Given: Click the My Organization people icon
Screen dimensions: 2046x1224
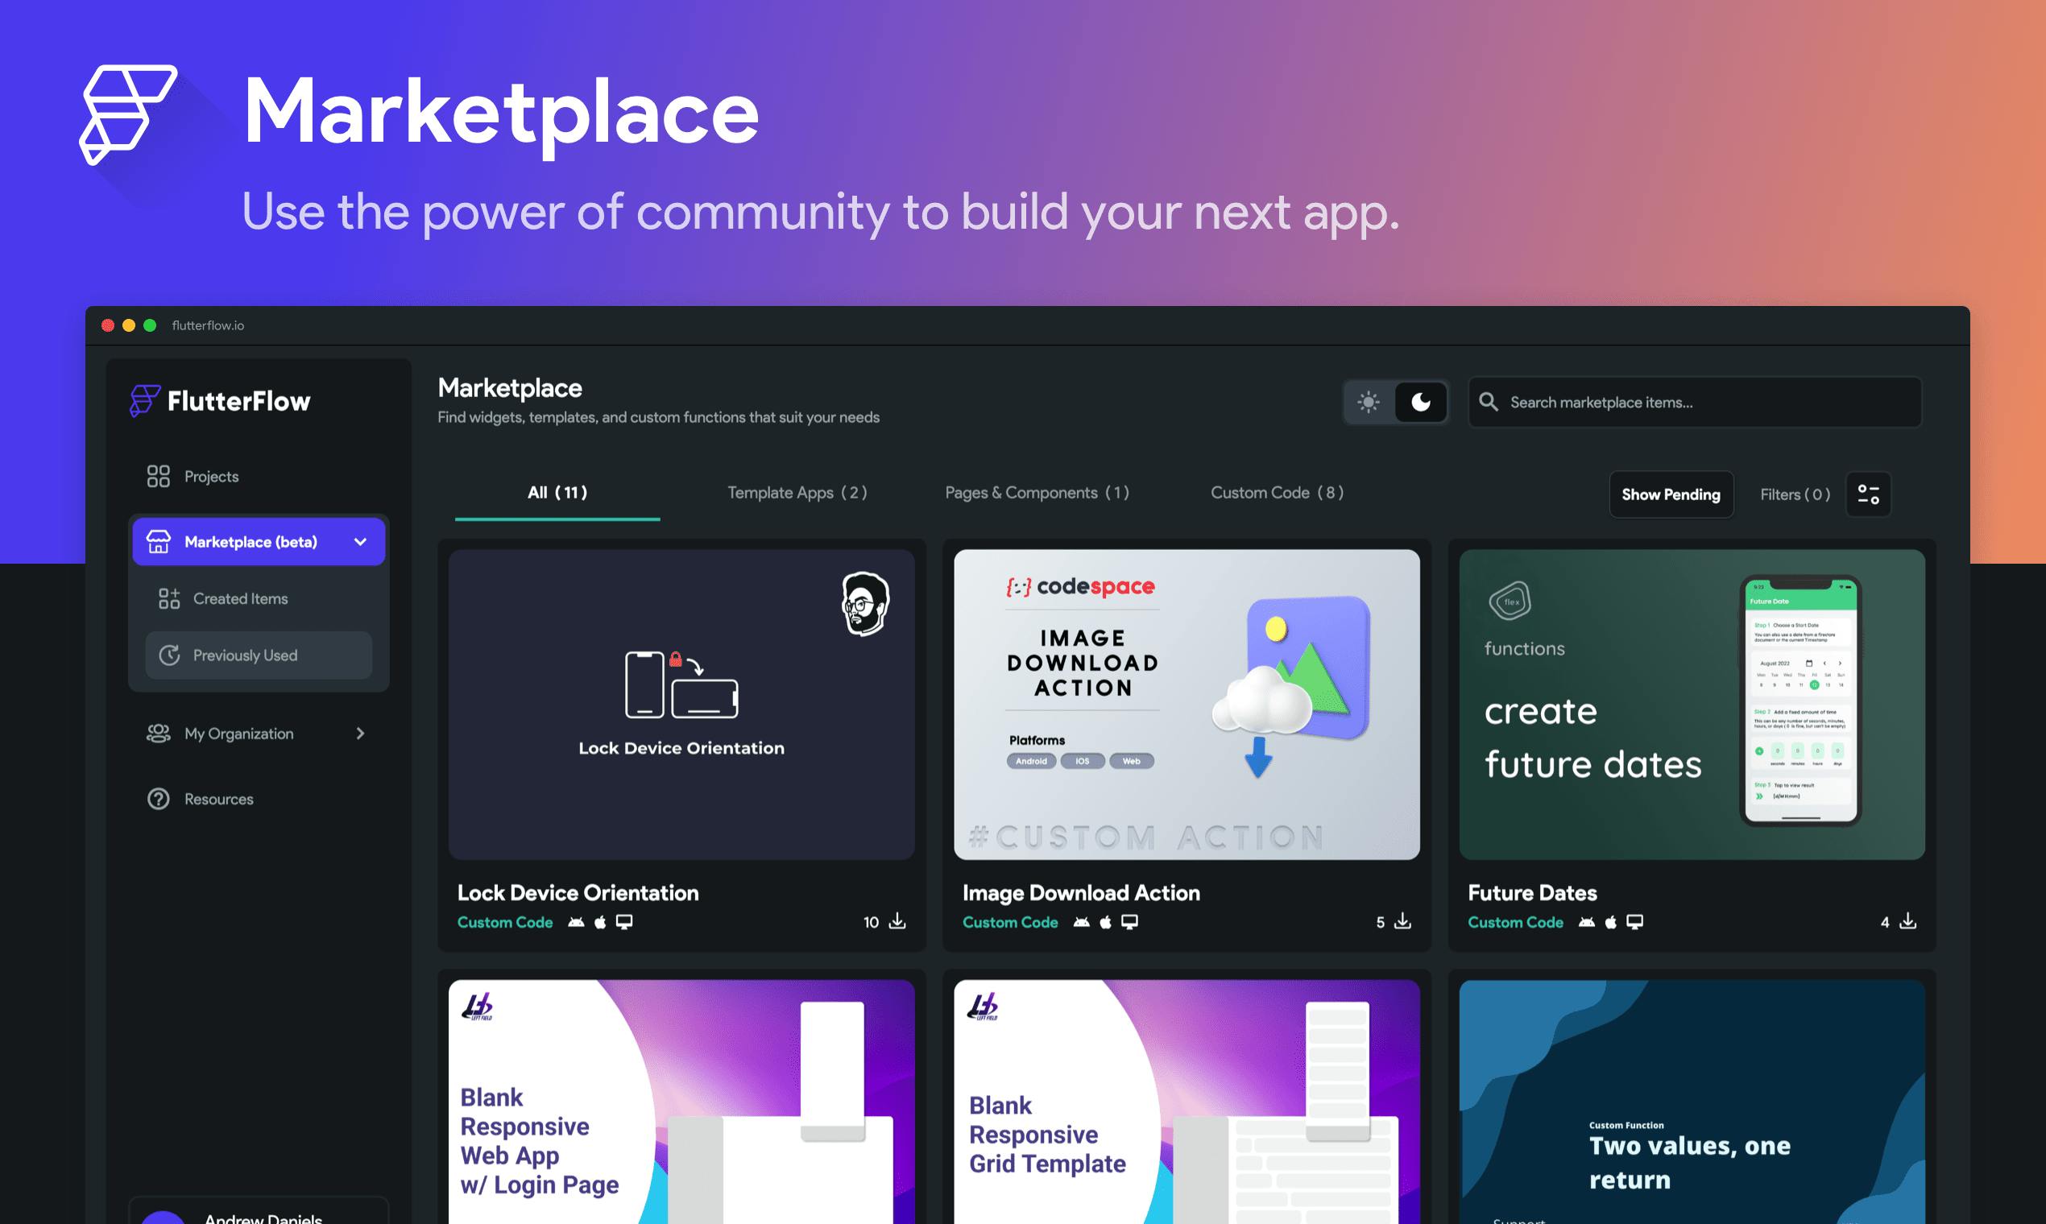Looking at the screenshot, I should (x=159, y=734).
